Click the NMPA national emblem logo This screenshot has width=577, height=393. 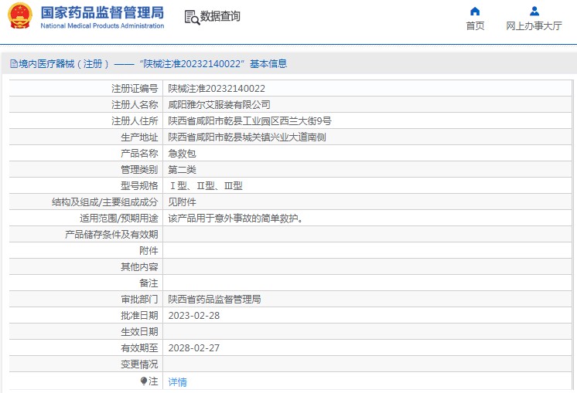pos(20,16)
